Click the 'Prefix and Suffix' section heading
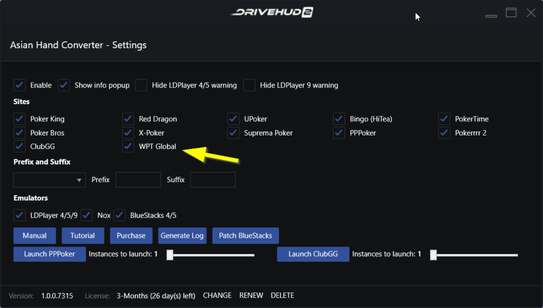 pyautogui.click(x=42, y=162)
